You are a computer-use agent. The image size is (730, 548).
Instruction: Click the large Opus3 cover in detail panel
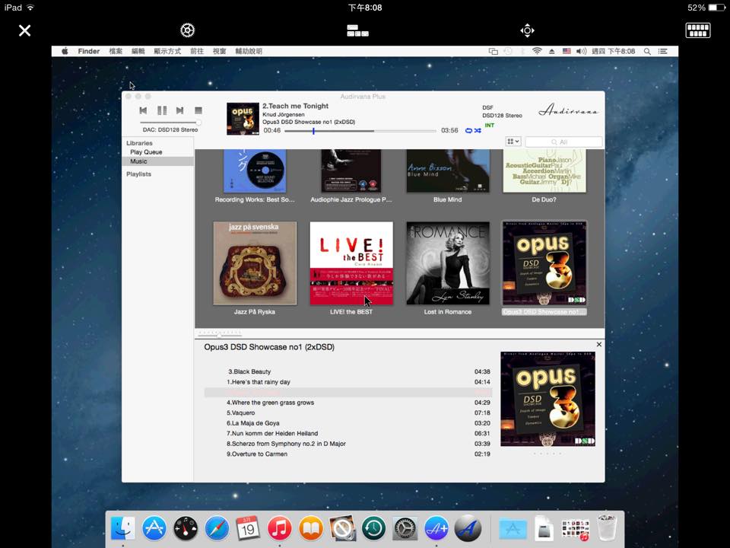pos(547,400)
